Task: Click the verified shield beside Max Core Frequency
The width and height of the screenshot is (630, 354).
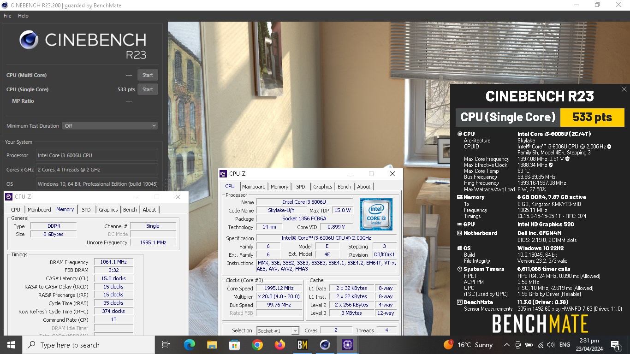Action: tap(567, 159)
